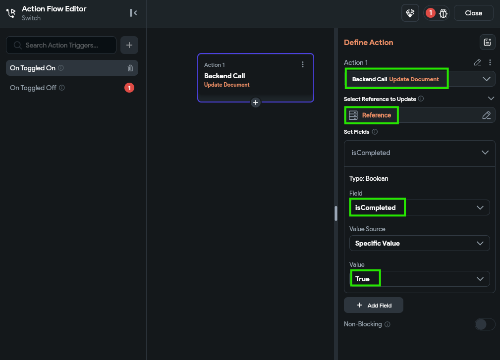Delete the On Toggled On trigger

(130, 68)
